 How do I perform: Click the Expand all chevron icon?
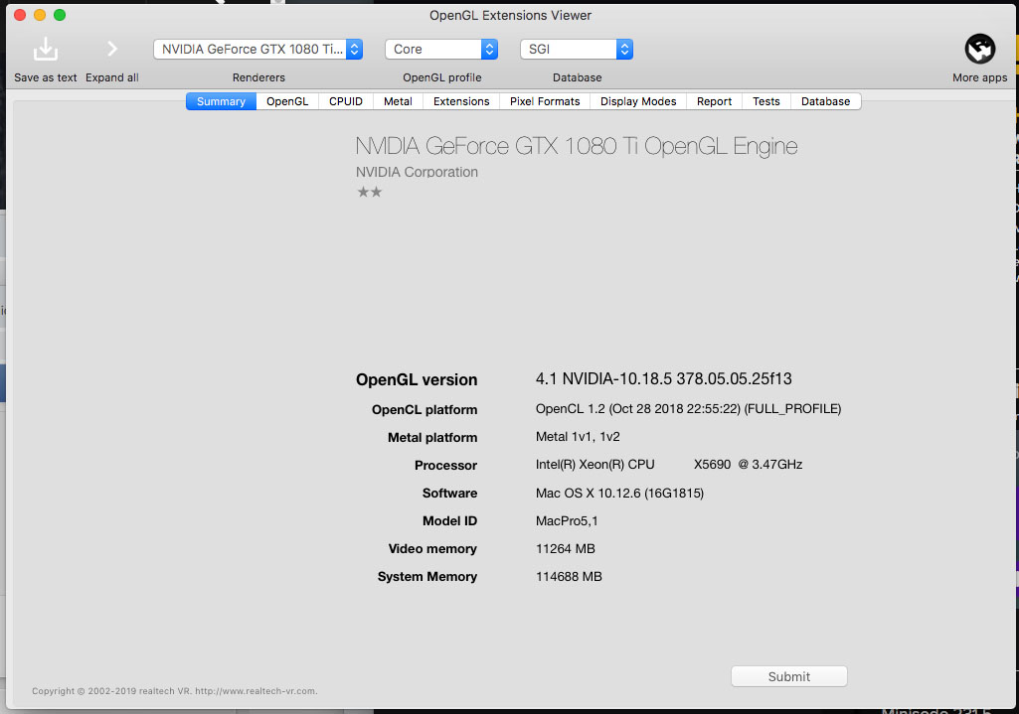111,49
